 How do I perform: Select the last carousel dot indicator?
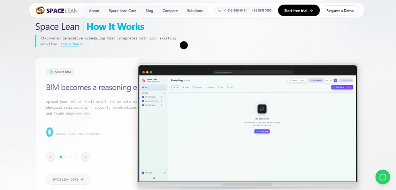point(75,157)
